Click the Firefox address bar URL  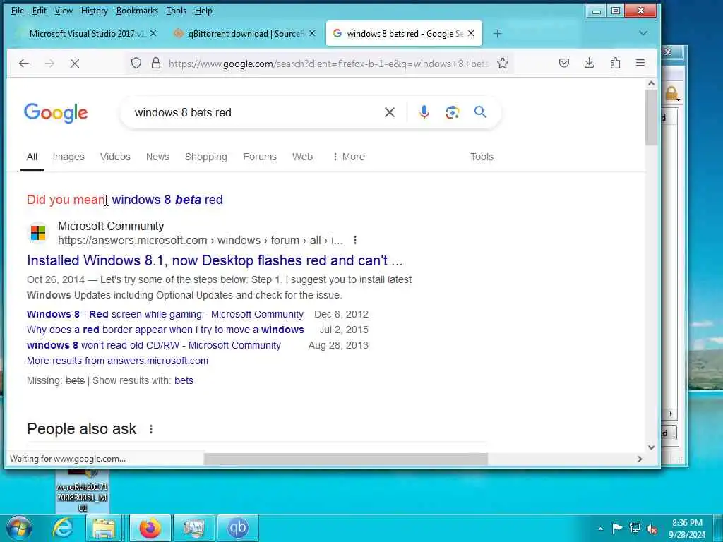coord(328,64)
